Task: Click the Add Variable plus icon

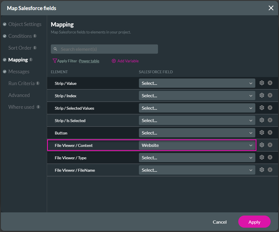Action: [114, 61]
